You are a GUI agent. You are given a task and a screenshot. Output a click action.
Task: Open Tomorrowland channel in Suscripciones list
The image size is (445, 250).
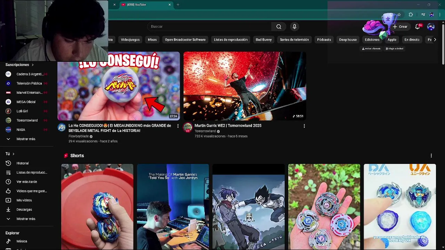coord(26,120)
